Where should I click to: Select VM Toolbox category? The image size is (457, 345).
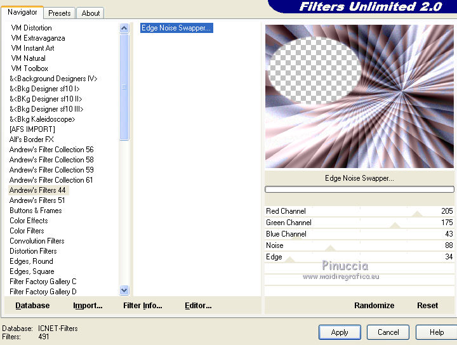point(29,68)
